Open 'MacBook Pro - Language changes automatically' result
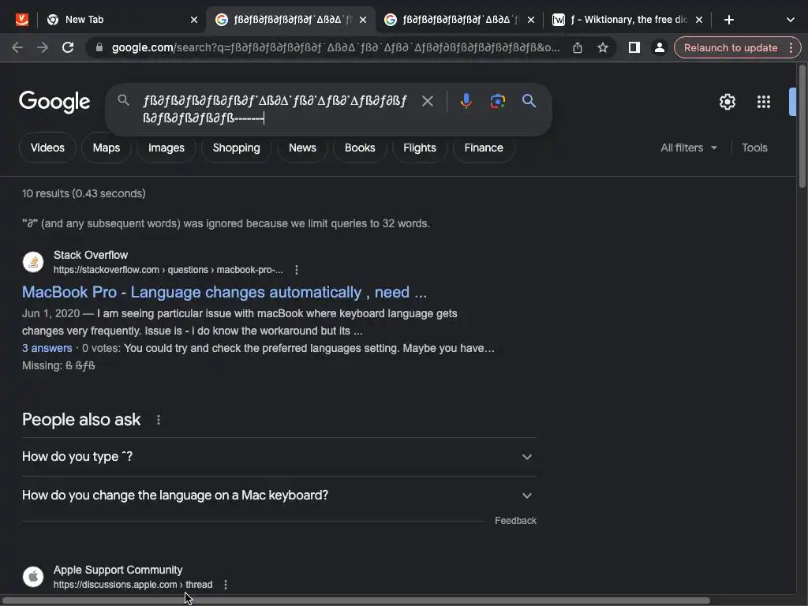The height and width of the screenshot is (606, 808). coord(224,292)
